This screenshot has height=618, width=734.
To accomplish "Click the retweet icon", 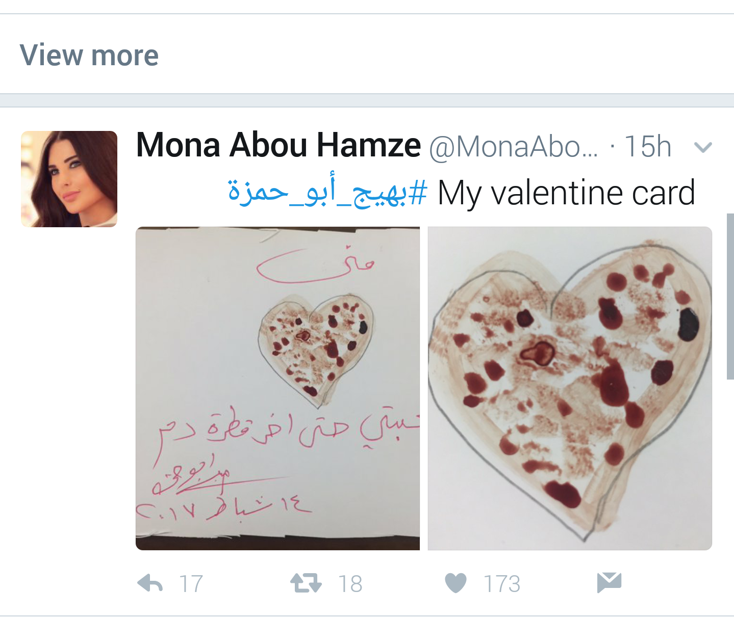I will 306,583.
